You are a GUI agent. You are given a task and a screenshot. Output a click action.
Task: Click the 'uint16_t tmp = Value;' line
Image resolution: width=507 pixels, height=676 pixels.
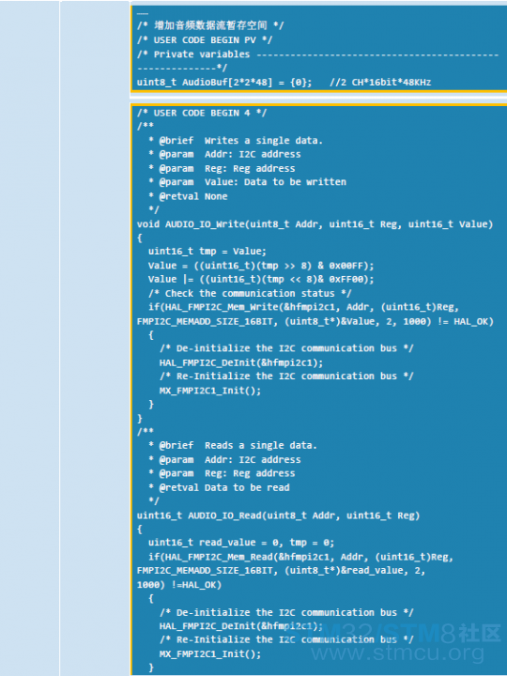[207, 252]
